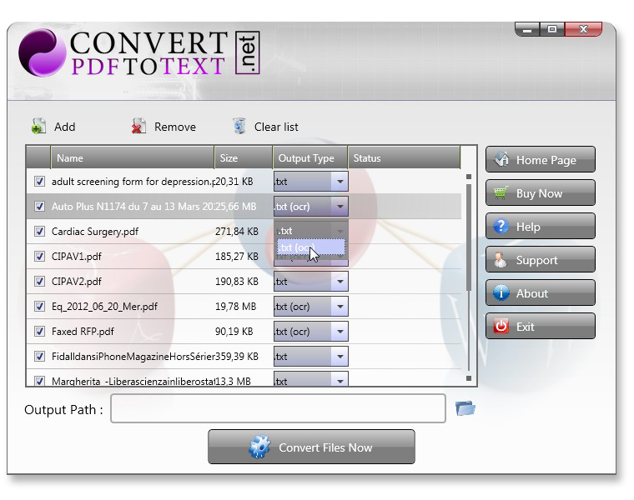Click the question mark Help icon
Viewport: 634px width, 500px height.
(x=501, y=226)
